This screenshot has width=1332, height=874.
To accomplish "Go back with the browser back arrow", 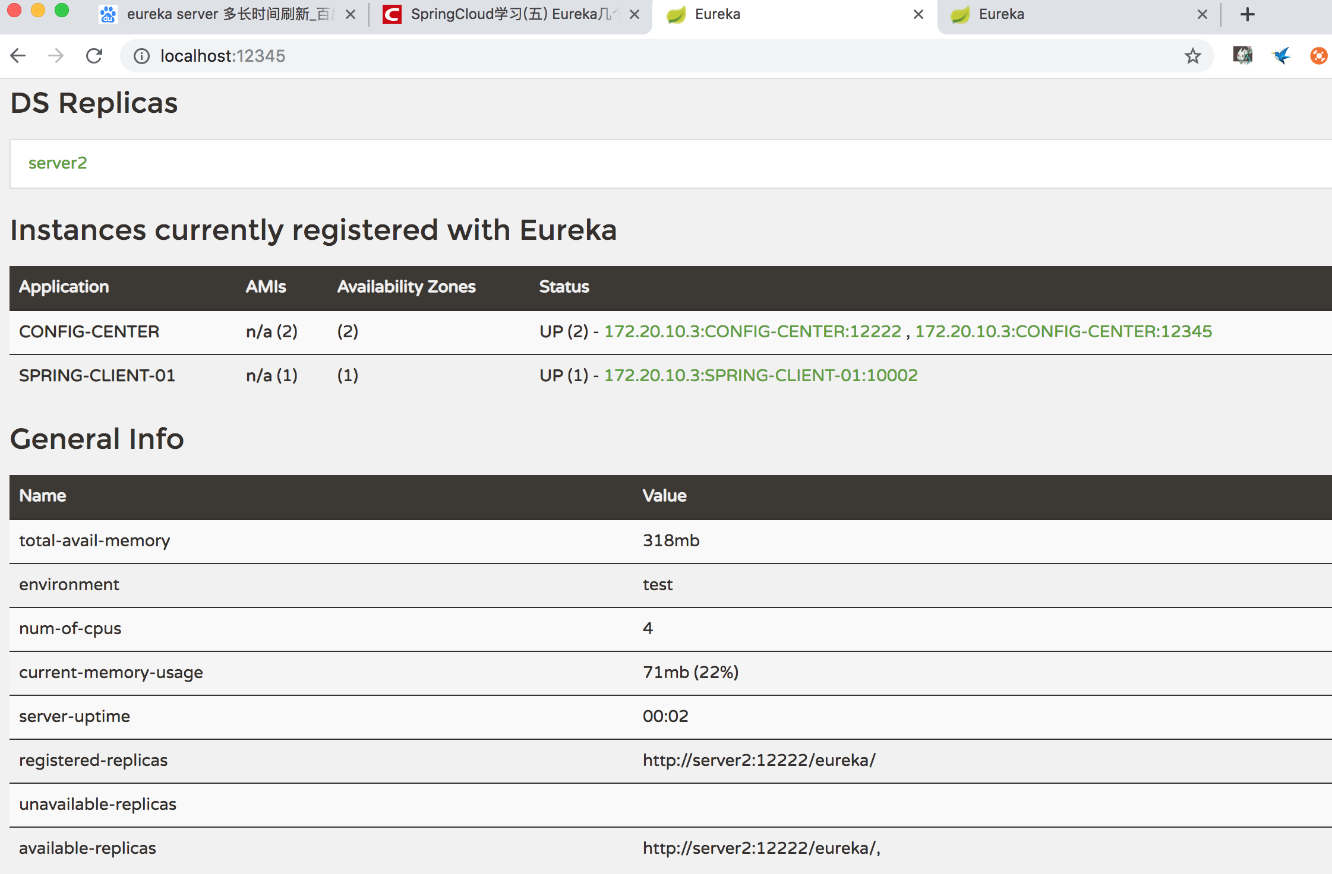I will pos(18,56).
